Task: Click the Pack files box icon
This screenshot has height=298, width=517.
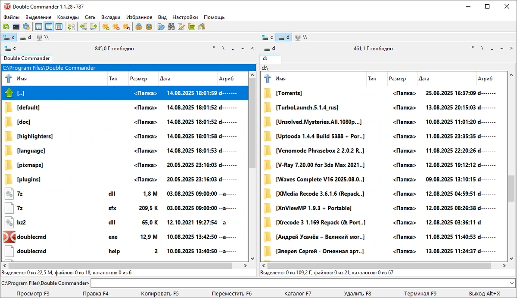Action: [x=139, y=27]
